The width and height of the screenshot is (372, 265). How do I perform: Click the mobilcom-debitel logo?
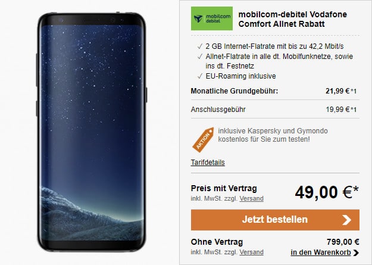tap(212, 18)
